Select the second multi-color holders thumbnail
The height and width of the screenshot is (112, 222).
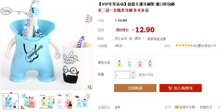[29, 101]
